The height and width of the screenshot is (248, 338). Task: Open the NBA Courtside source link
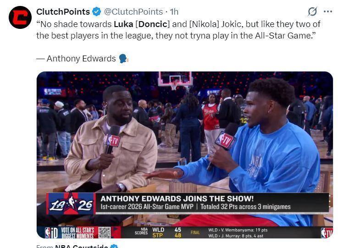click(82, 246)
